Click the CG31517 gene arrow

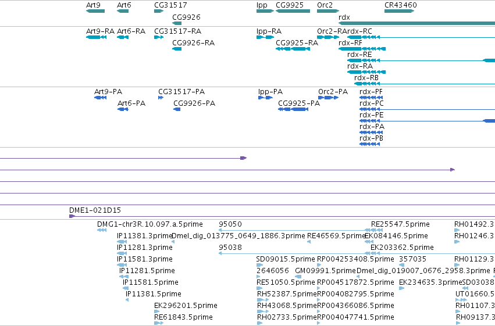pos(159,11)
